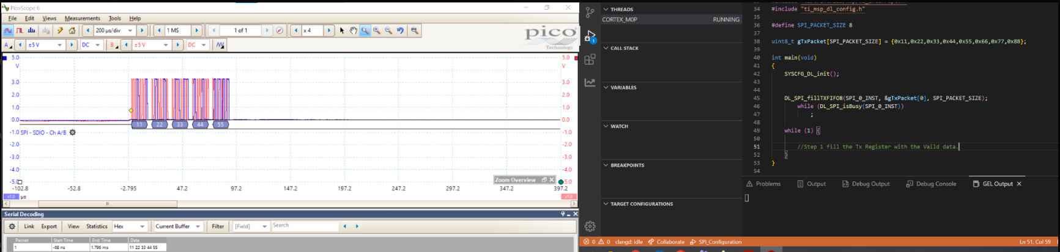Click the Statistics button

click(x=97, y=226)
